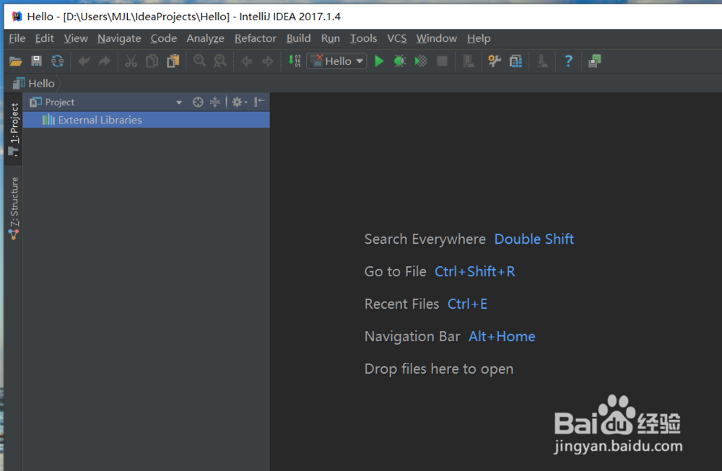Click the Stop square icon
Image resolution: width=722 pixels, height=471 pixels.
tap(442, 61)
